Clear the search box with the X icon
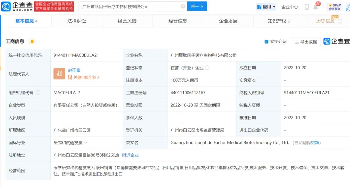The width and height of the screenshot is (350, 187). coord(183,6)
